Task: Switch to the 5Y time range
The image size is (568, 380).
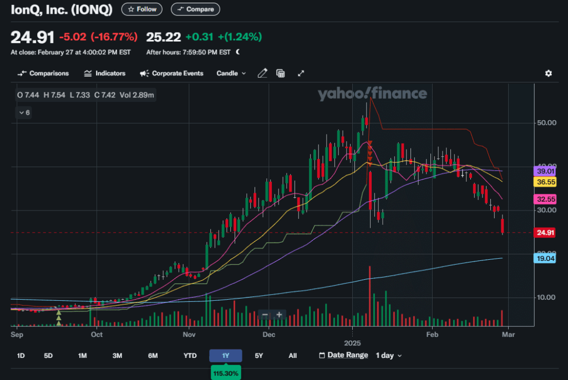Action: 258,356
